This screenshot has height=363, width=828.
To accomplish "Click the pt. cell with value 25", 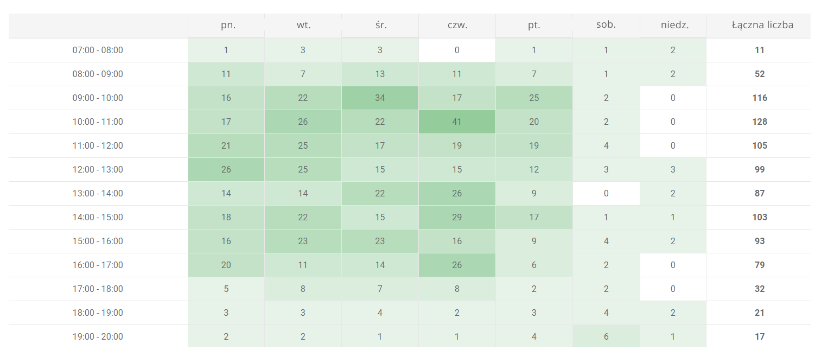I will (x=534, y=98).
